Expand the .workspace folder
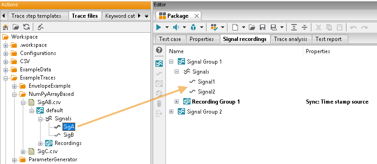This screenshot has width=377, height=164. [x=6, y=45]
